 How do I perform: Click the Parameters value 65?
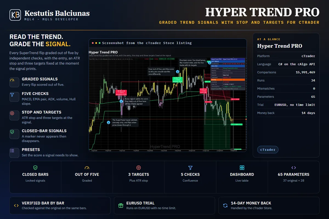click(x=313, y=97)
